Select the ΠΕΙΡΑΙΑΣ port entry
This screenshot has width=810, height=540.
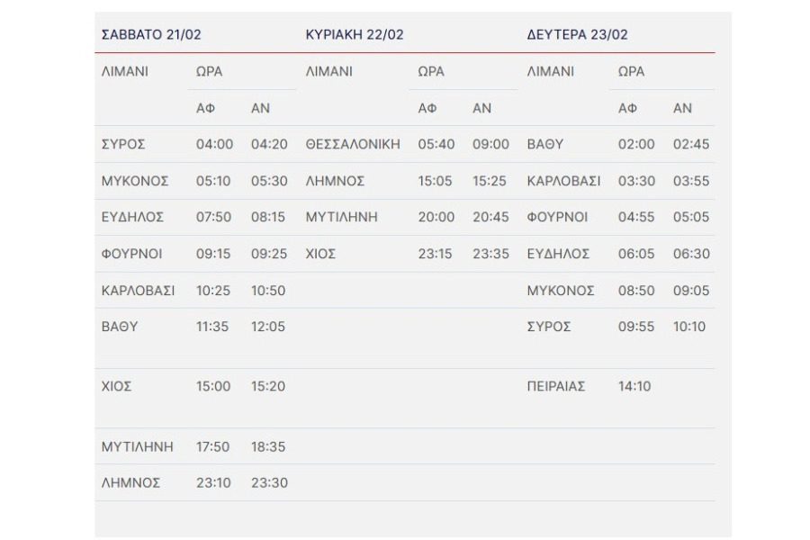coord(556,386)
